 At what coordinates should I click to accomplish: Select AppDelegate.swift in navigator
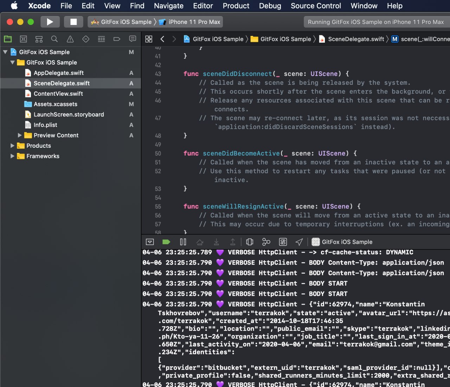(x=70, y=73)
